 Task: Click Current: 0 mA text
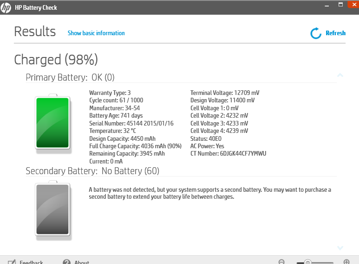click(106, 161)
